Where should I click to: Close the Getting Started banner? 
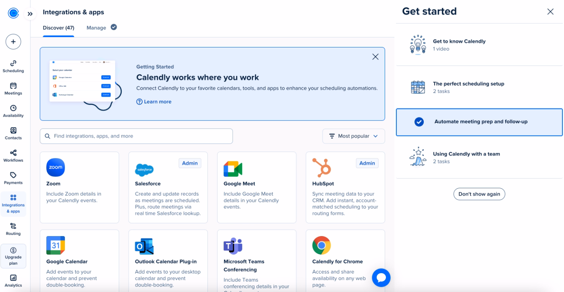click(375, 57)
